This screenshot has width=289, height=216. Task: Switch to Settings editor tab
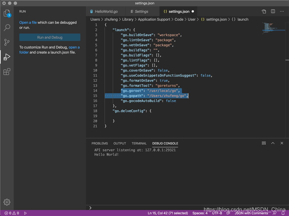[141, 11]
